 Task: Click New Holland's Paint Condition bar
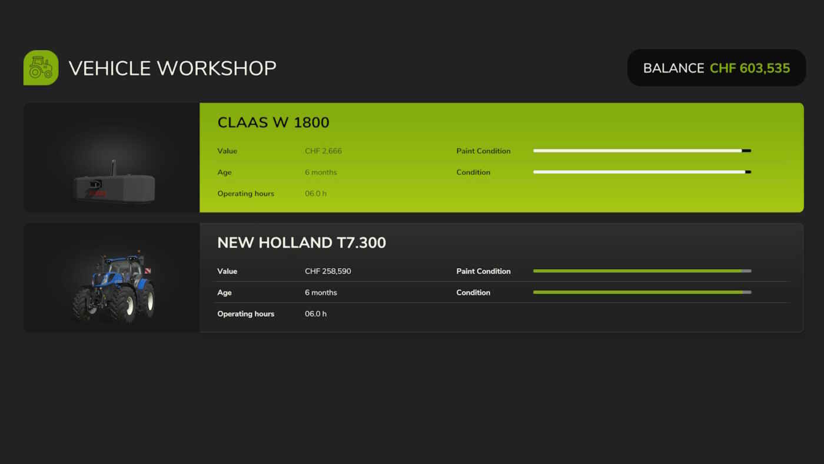click(642, 271)
